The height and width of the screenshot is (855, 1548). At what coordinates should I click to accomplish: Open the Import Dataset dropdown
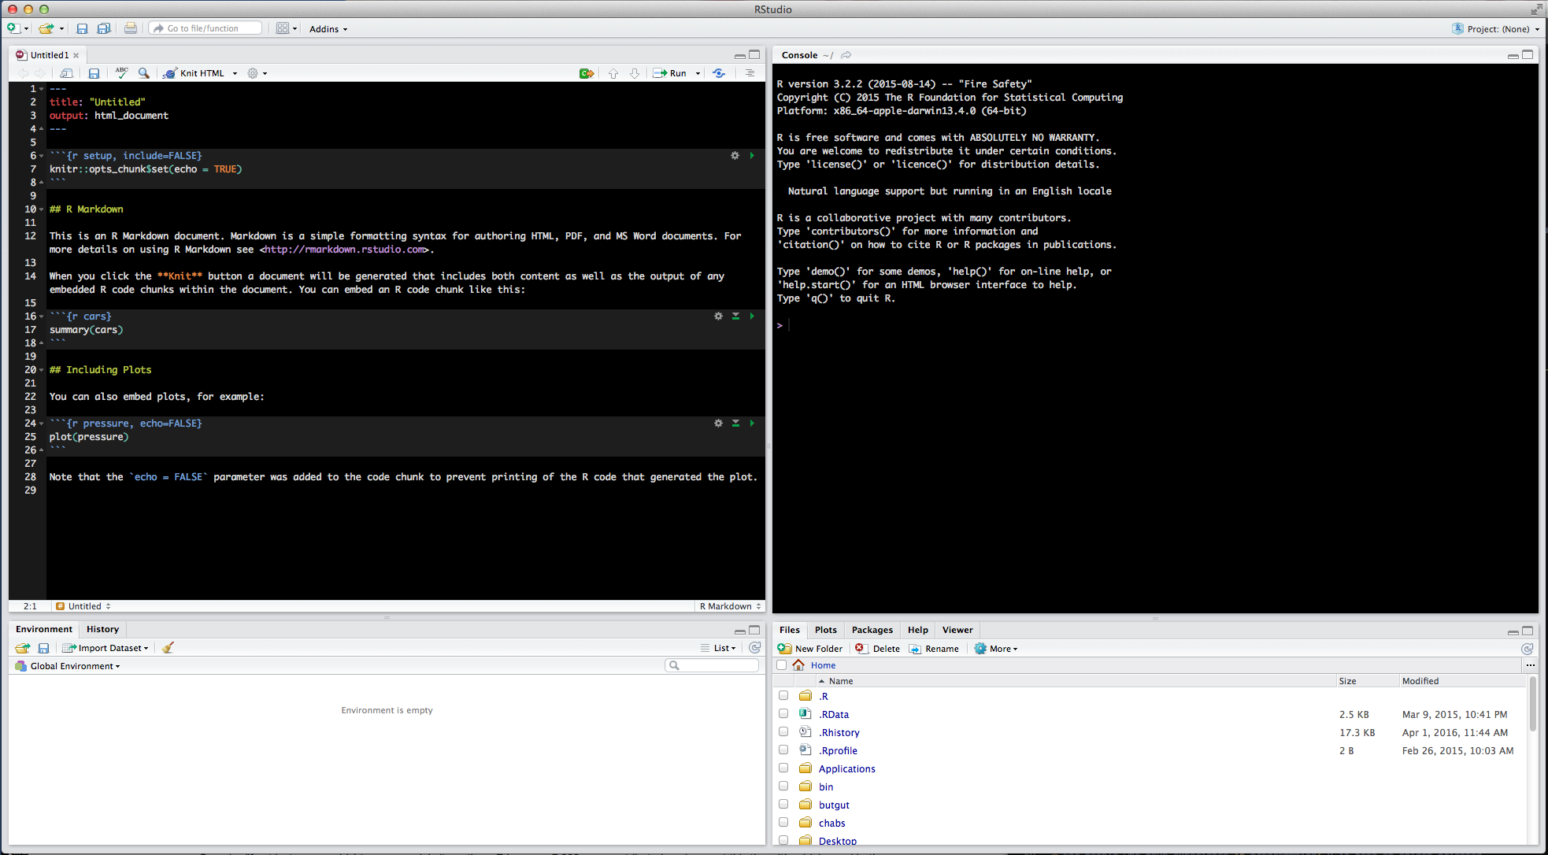click(x=106, y=648)
